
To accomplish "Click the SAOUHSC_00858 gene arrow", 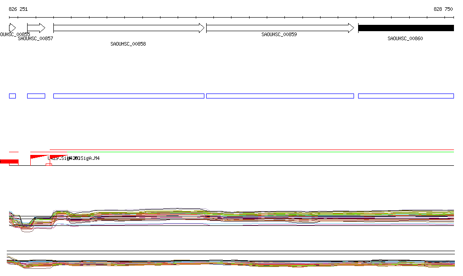I will click(x=128, y=28).
